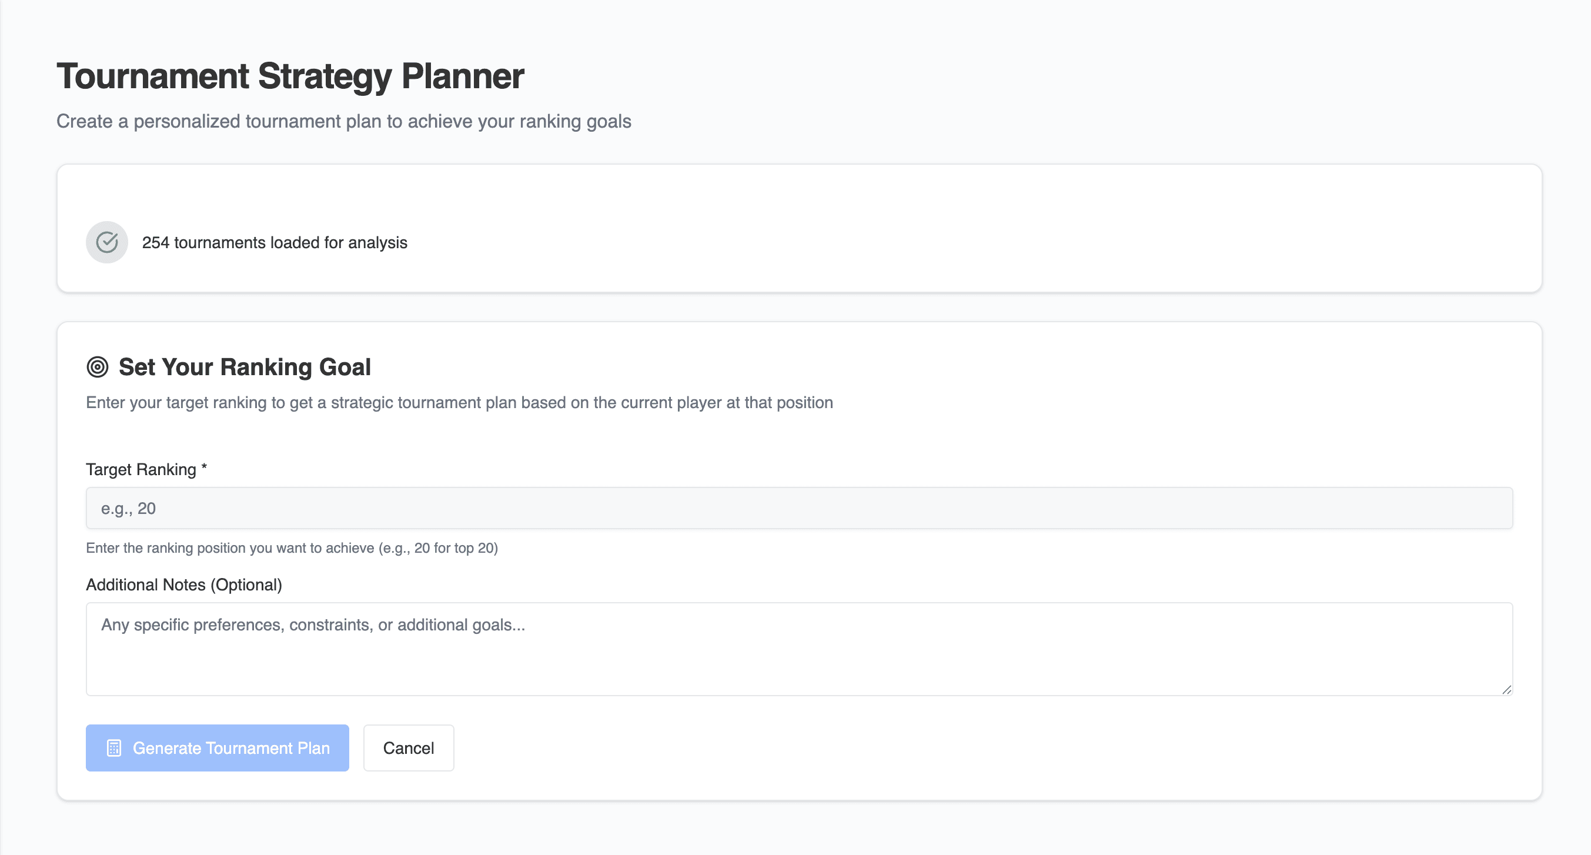The height and width of the screenshot is (855, 1591).
Task: Click the Set Your Ranking Goal heading
Action: pos(245,367)
